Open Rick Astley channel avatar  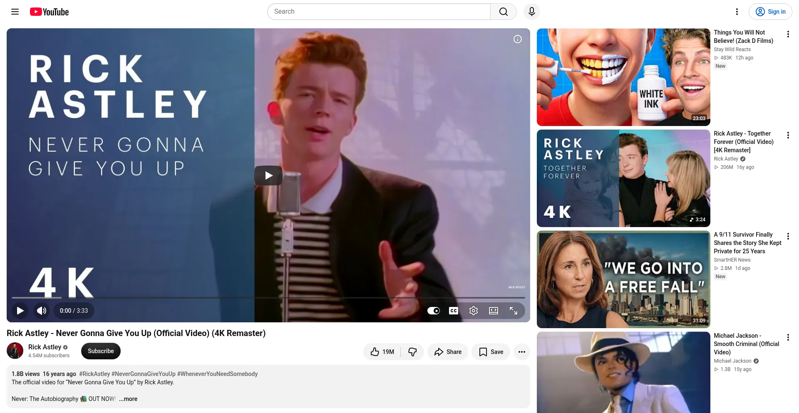(15, 351)
